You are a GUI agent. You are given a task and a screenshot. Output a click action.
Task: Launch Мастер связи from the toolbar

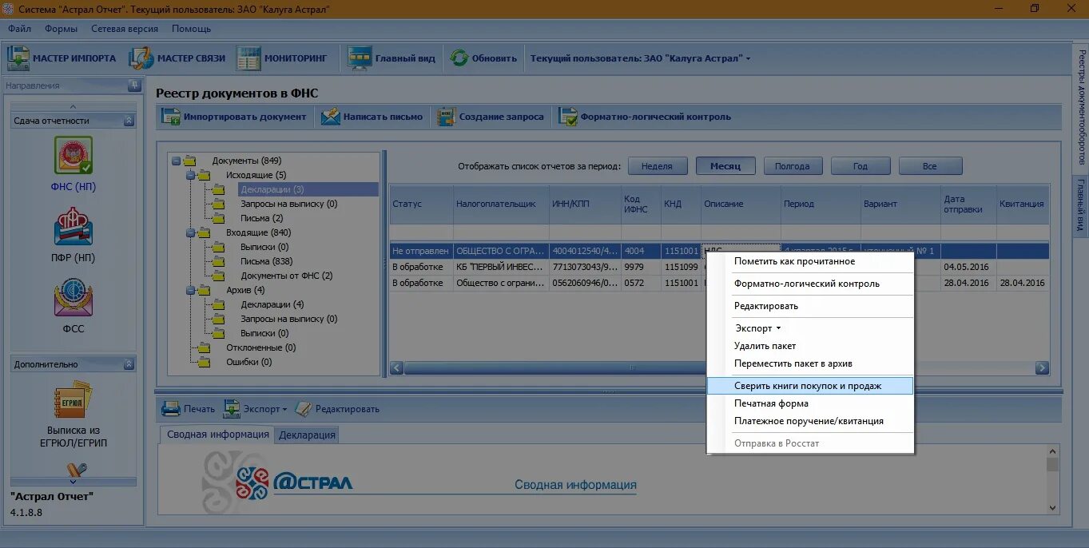click(x=177, y=58)
